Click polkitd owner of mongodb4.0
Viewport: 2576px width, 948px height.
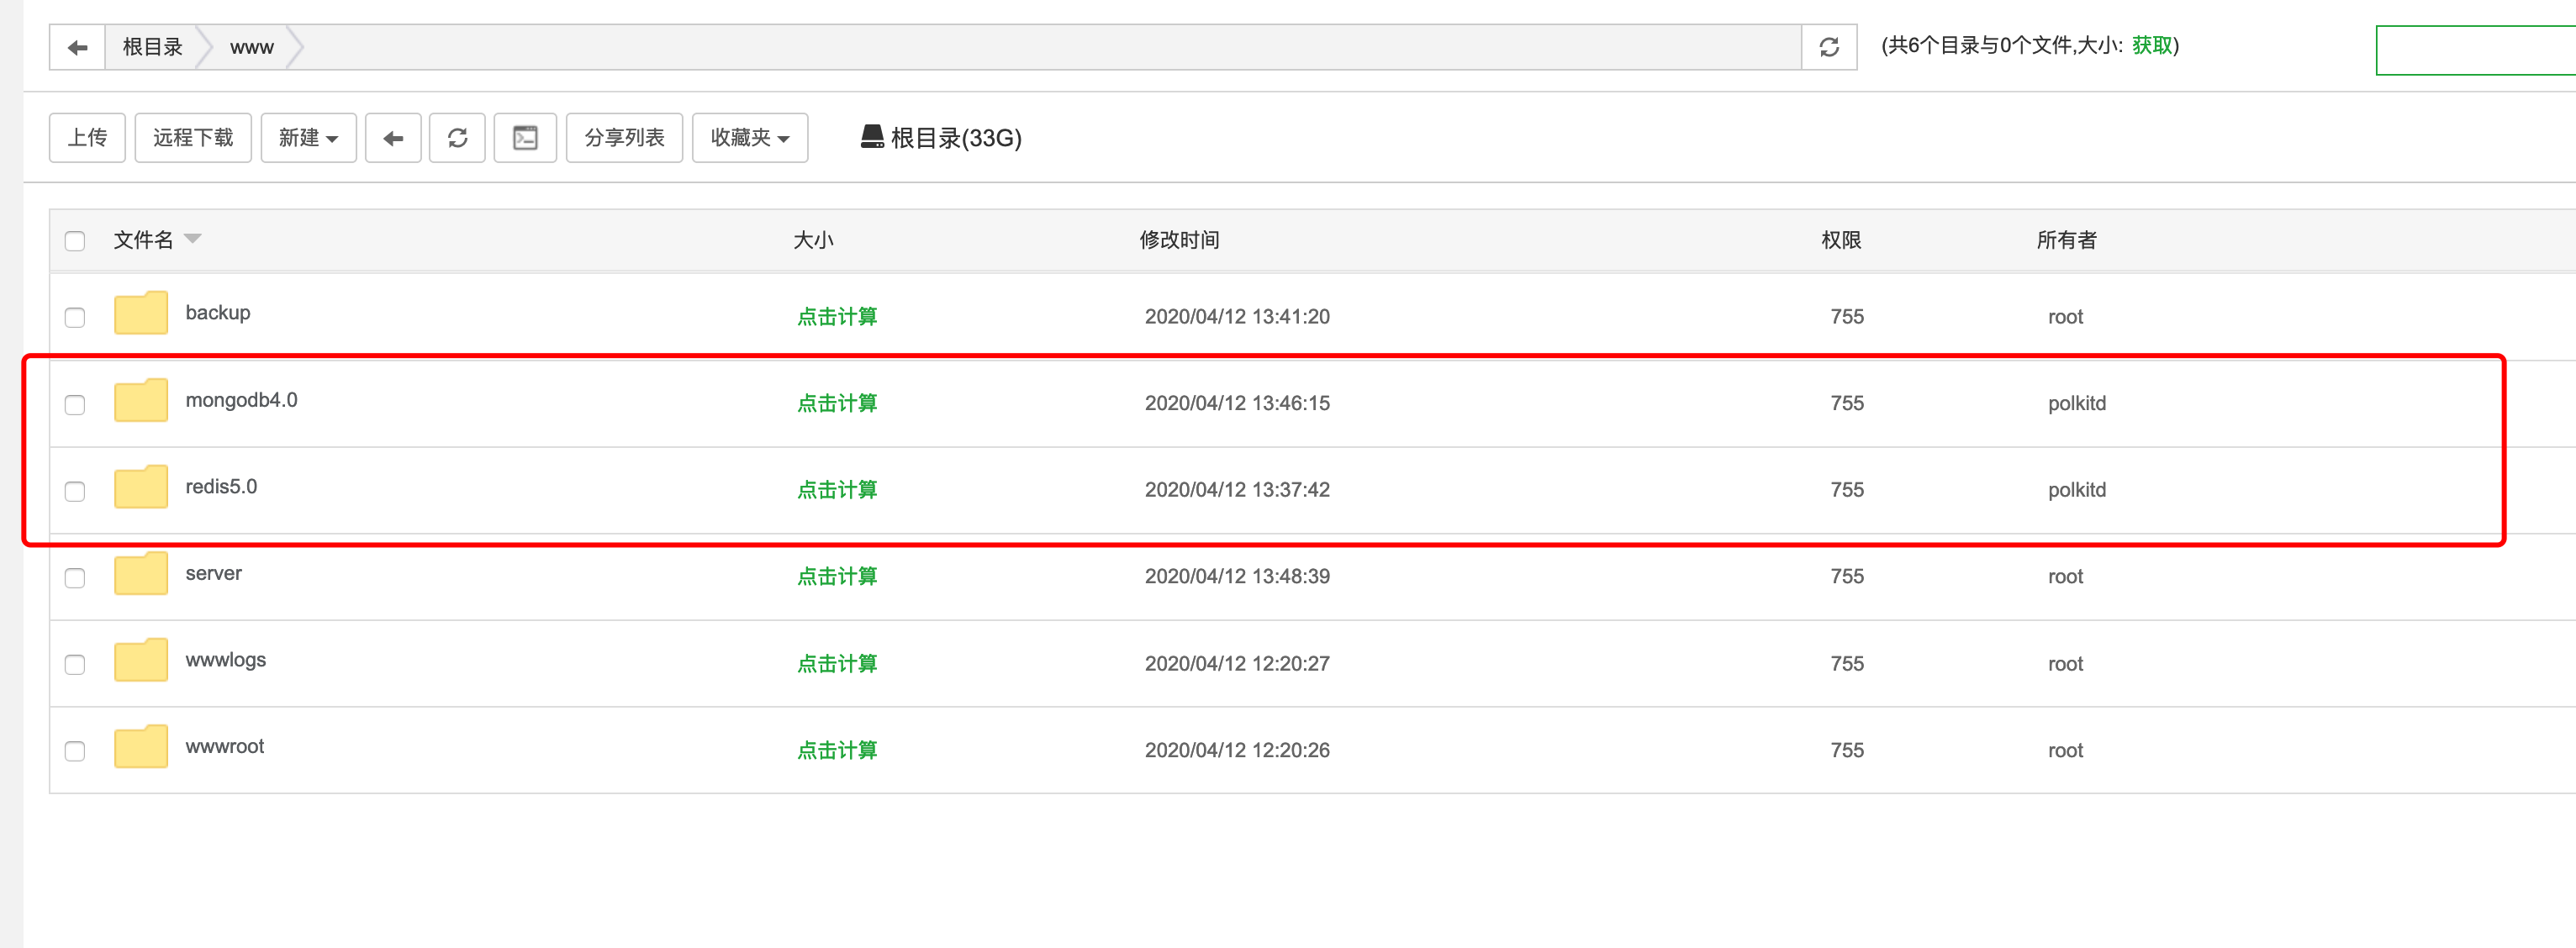[x=2077, y=403]
